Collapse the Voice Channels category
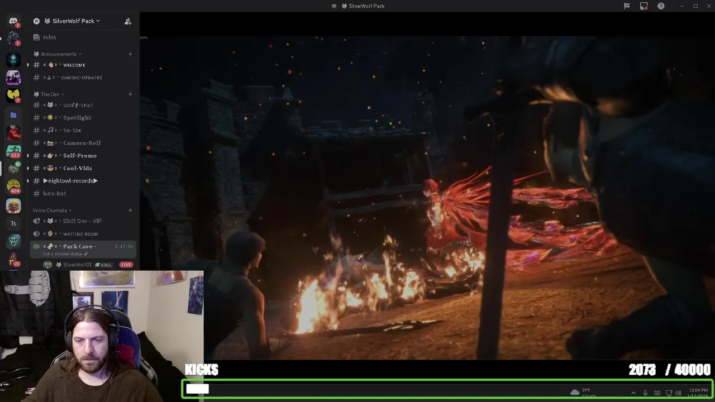The height and width of the screenshot is (402, 715). pos(53,210)
